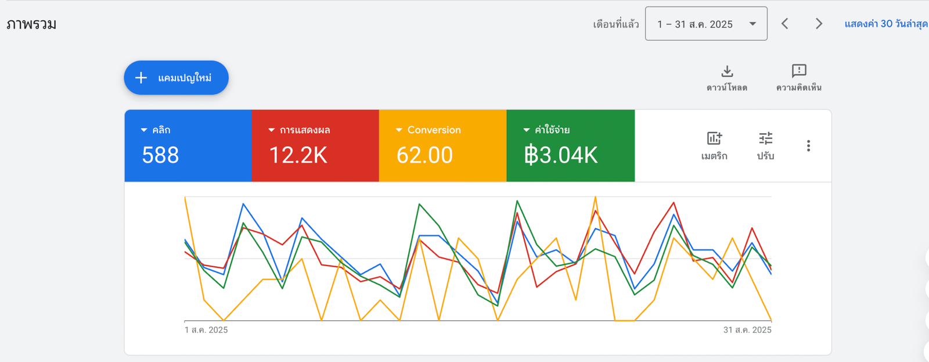This screenshot has height=362, width=929.
Task: Click the 31 ส.ค. 2025 axis label
Action: click(747, 330)
